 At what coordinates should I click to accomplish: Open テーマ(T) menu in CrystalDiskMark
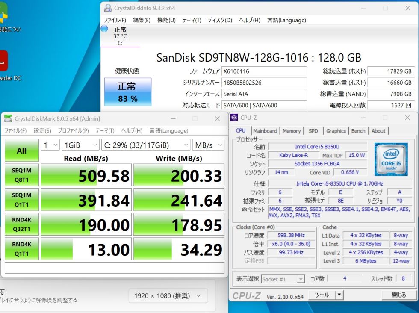pyautogui.click(x=105, y=131)
